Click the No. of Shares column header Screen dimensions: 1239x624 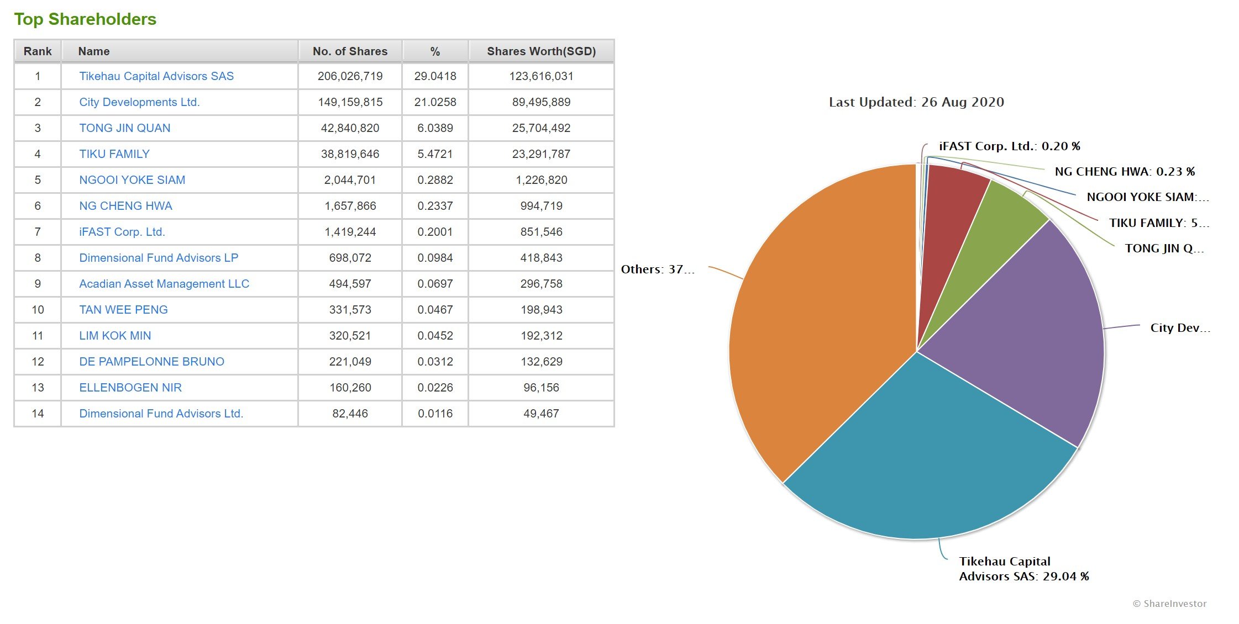(x=350, y=51)
